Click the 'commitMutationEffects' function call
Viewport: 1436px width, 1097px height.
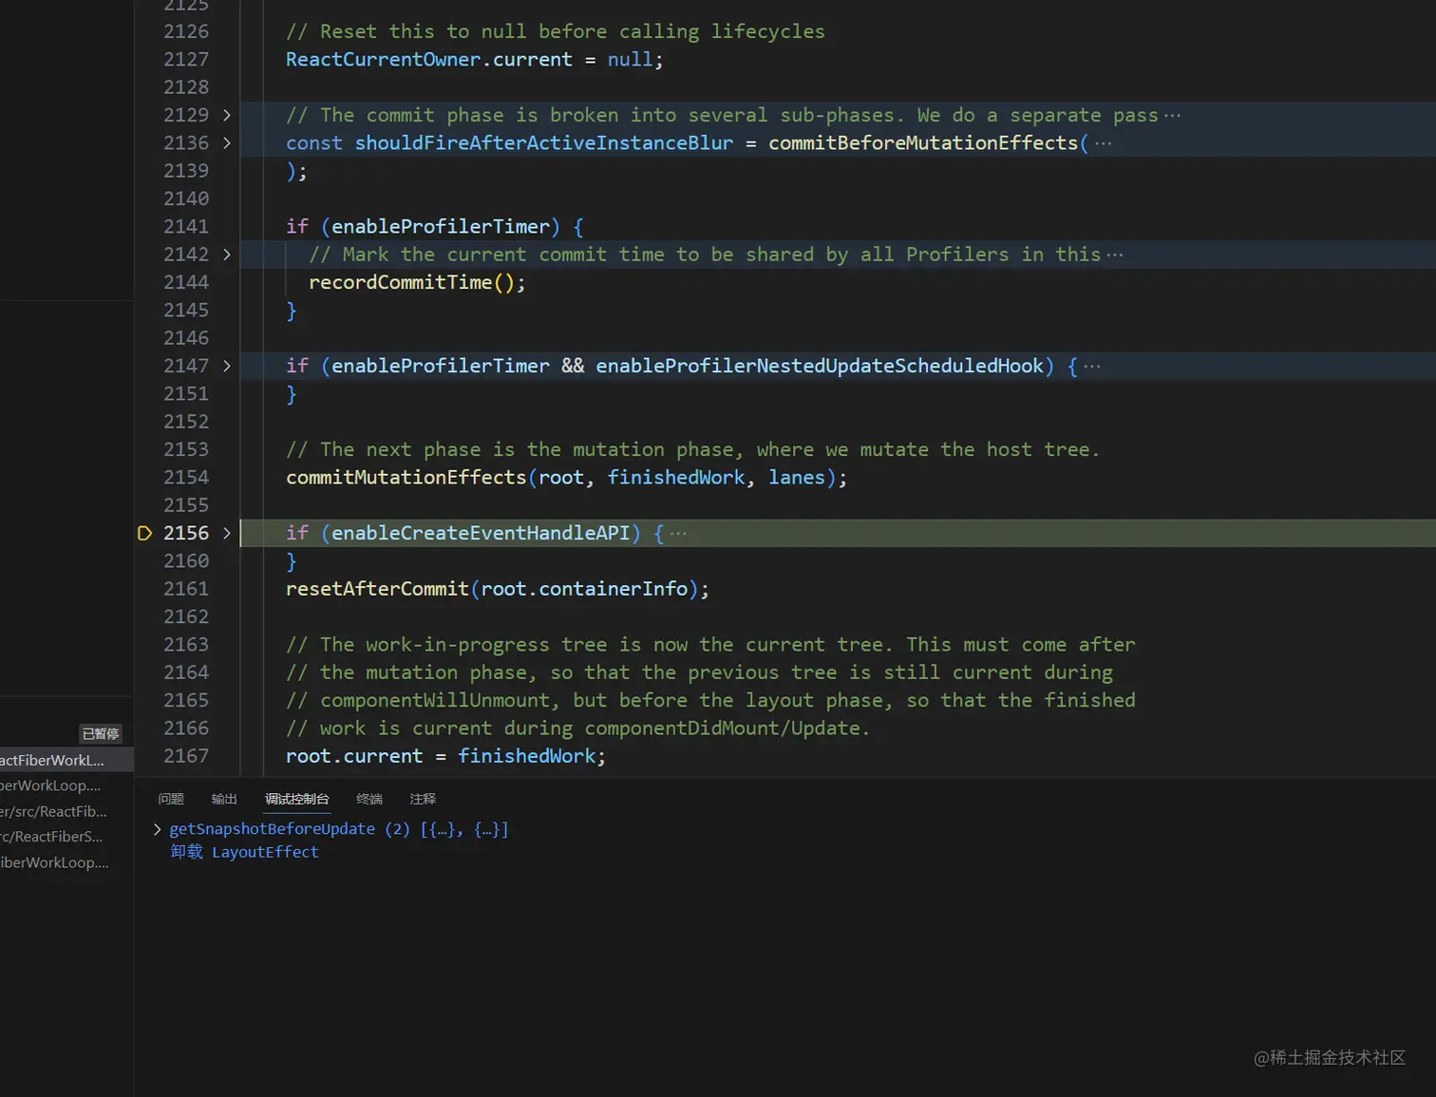pyautogui.click(x=406, y=477)
